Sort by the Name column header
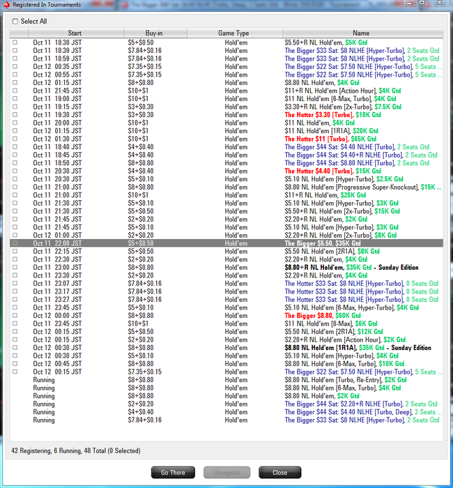Image resolution: width=453 pixels, height=488 pixels. point(361,33)
